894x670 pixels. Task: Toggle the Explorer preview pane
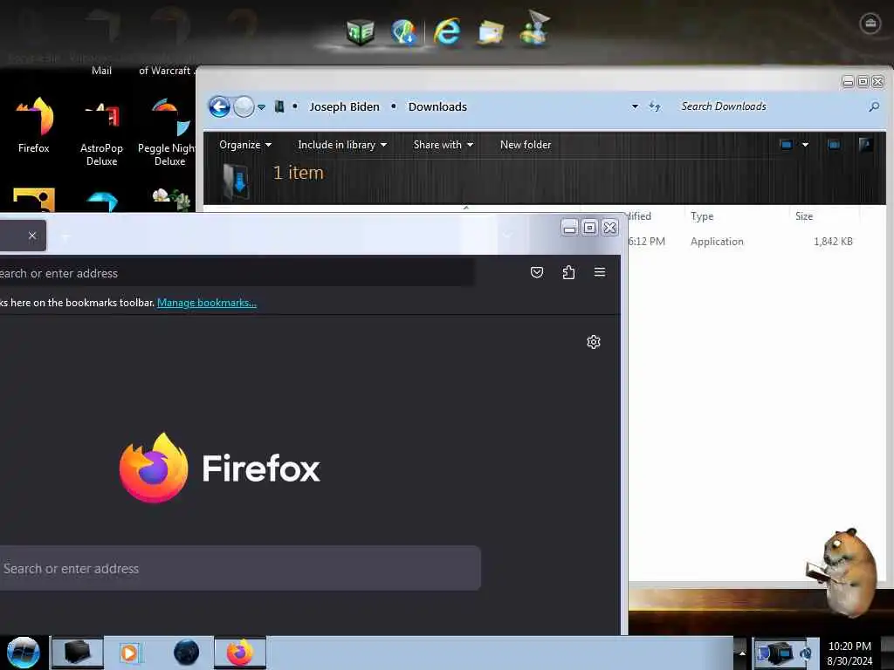[834, 145]
